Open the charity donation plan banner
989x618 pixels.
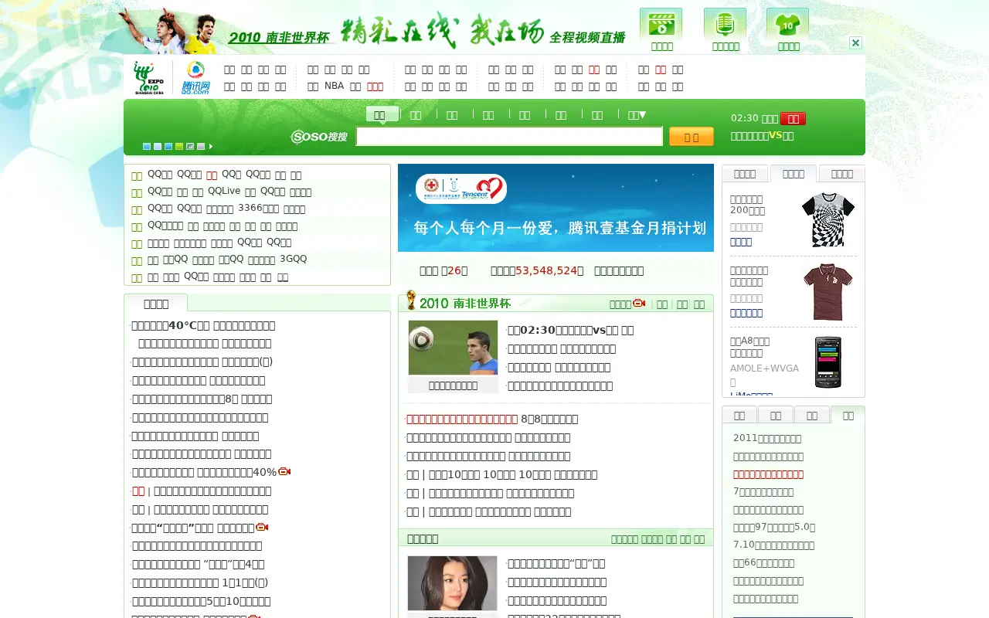(x=556, y=208)
